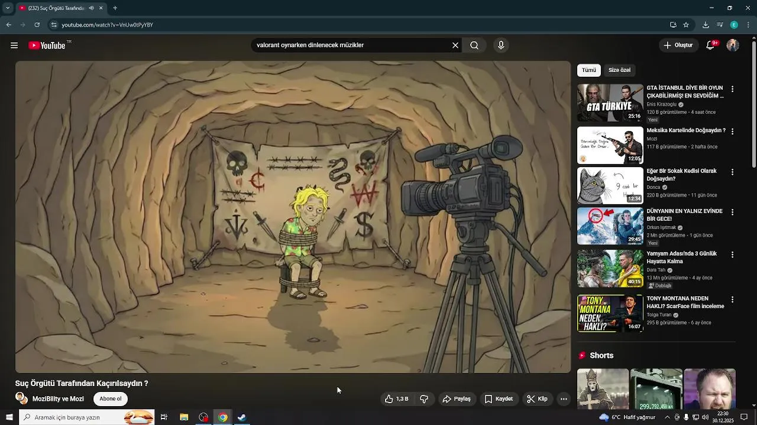Open the title 'TONY MONTANA NEDEN HAKLI?'
This screenshot has height=425, width=757.
point(685,302)
